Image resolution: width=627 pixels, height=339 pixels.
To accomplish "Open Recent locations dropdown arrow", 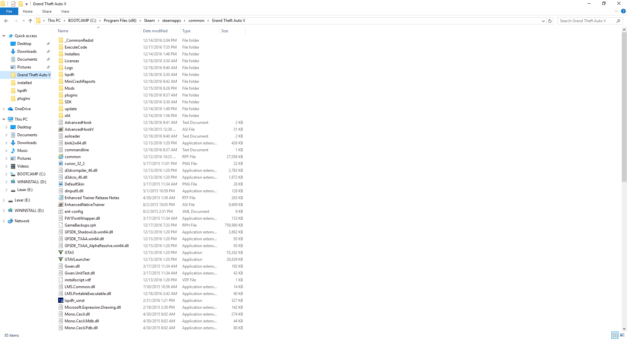I will [x=24, y=21].
